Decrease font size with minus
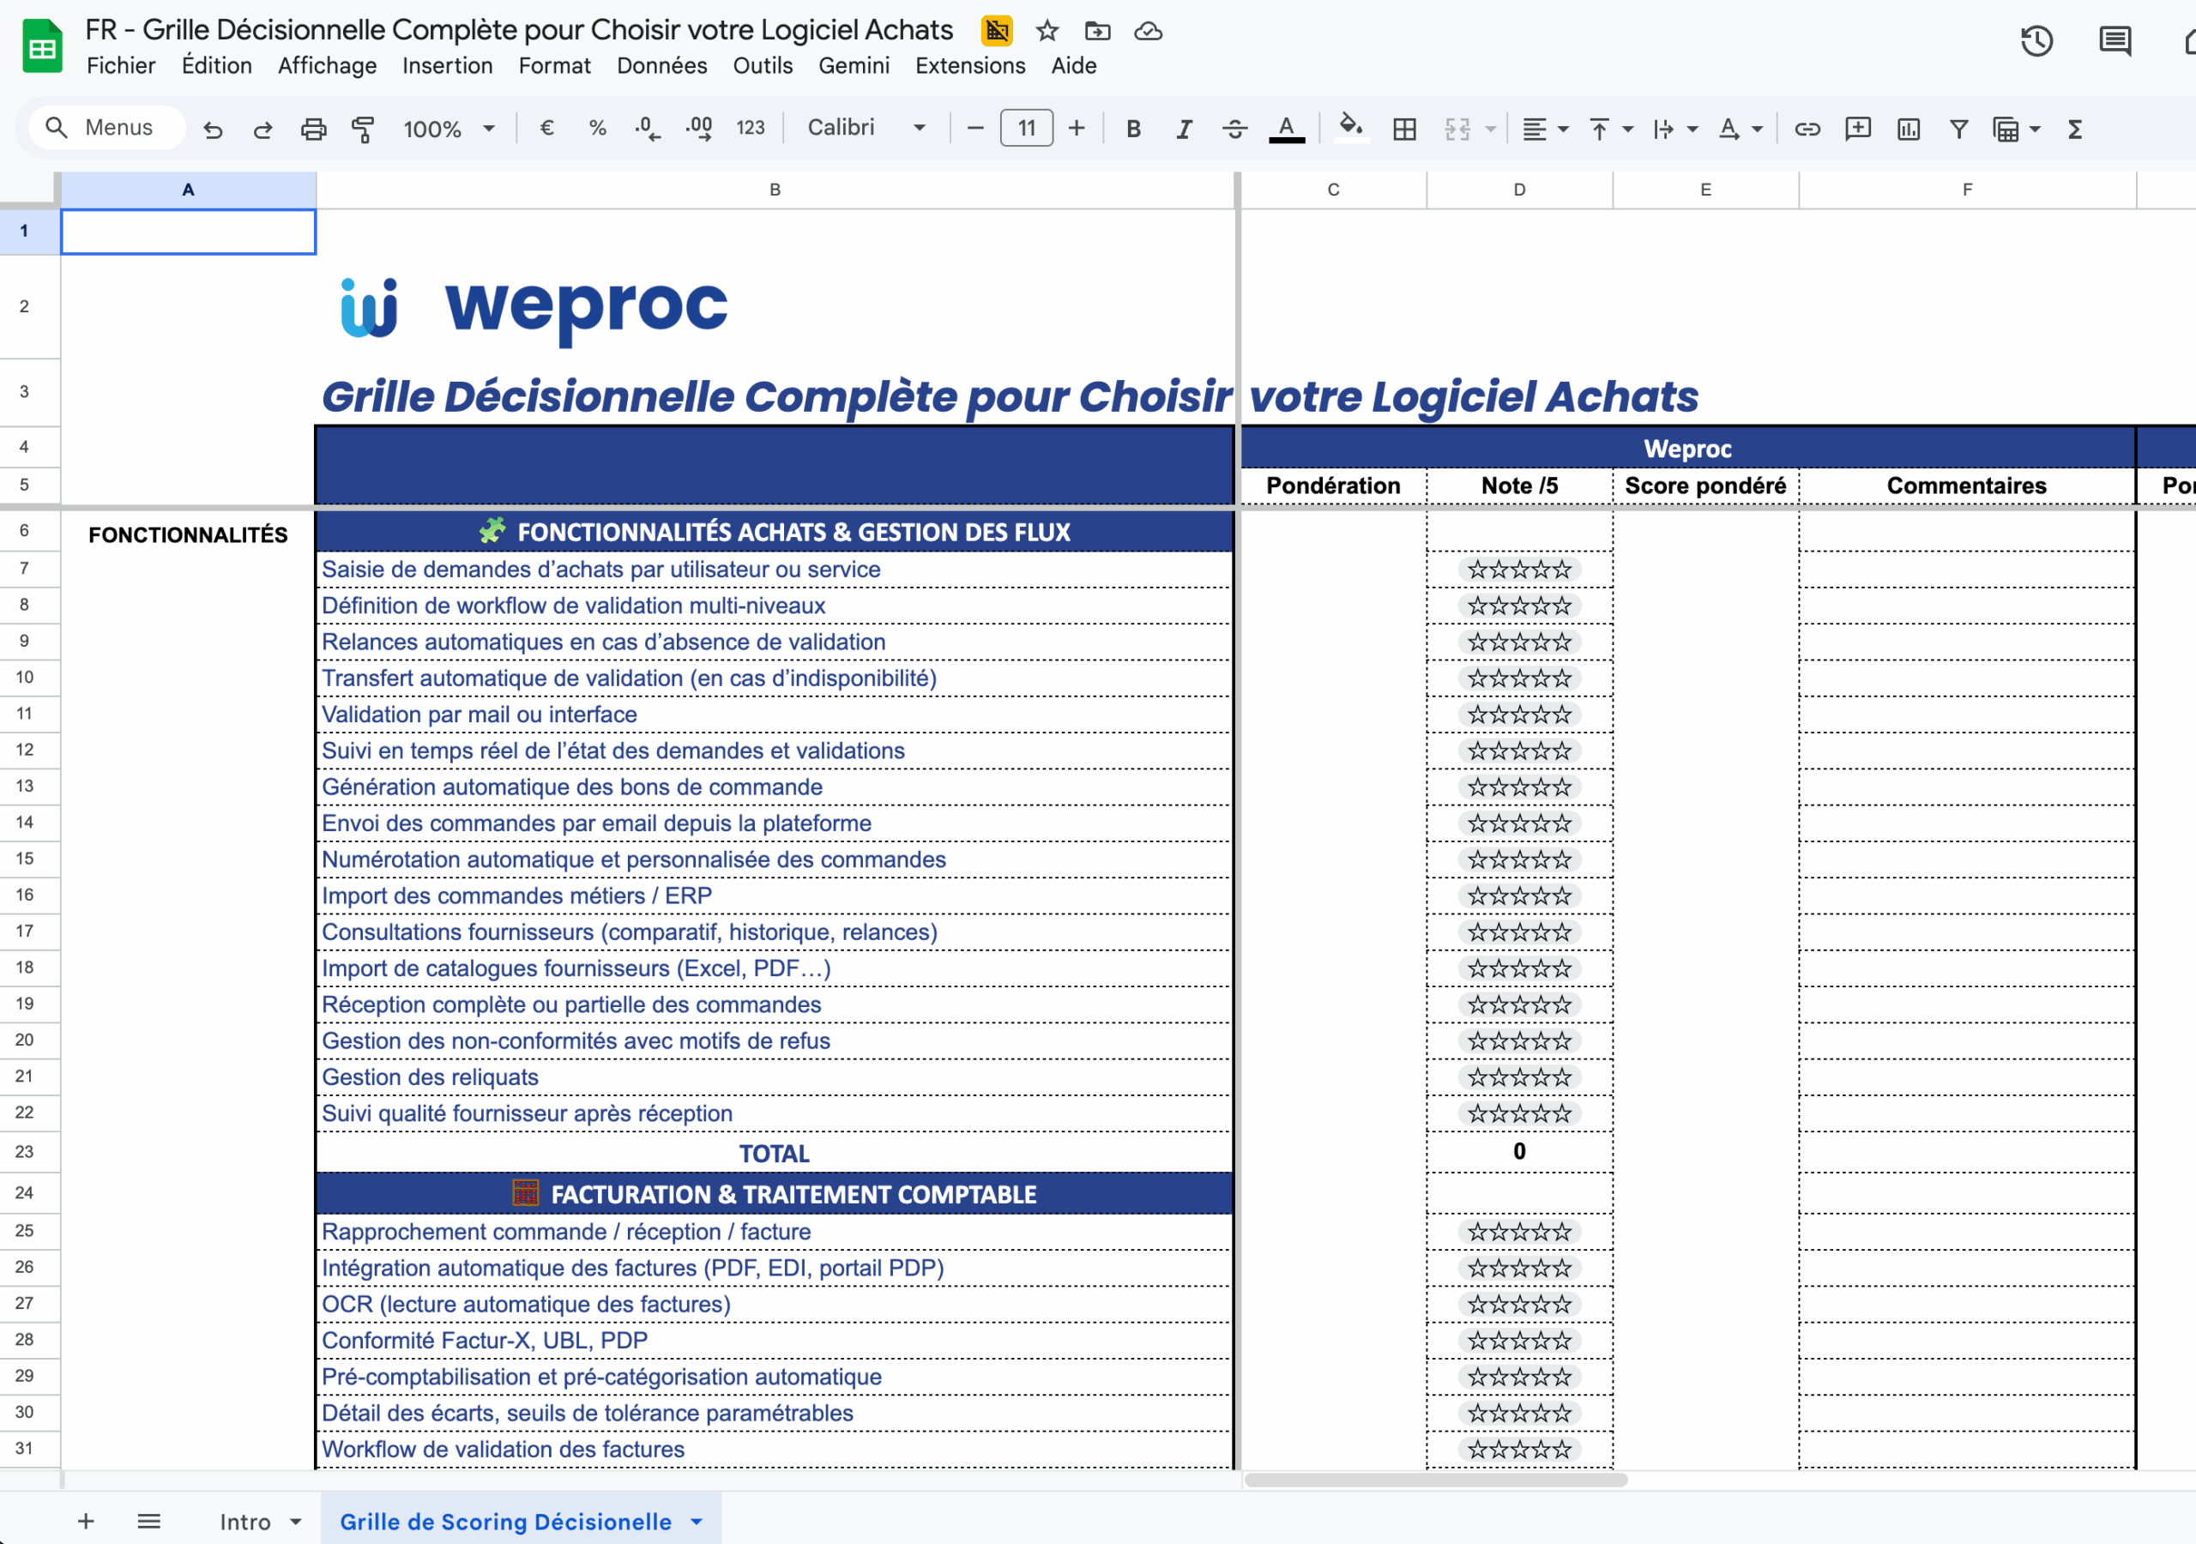The height and width of the screenshot is (1544, 2196). pyautogui.click(x=975, y=128)
